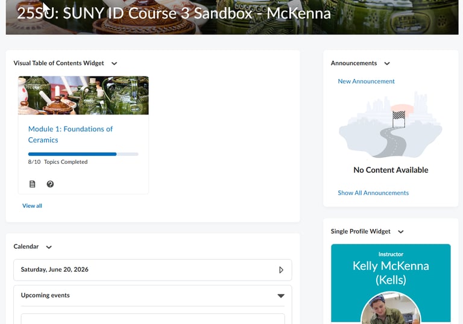Click the View all link
This screenshot has width=463, height=324.
coord(32,206)
